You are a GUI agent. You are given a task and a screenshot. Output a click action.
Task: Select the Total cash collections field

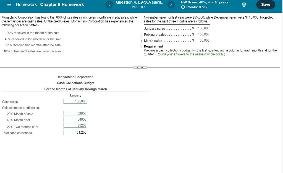75,132
